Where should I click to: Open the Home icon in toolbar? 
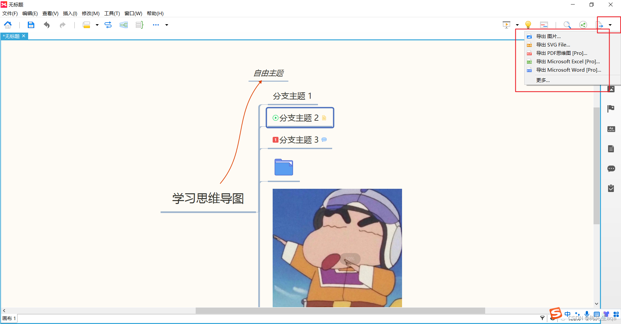(x=8, y=25)
